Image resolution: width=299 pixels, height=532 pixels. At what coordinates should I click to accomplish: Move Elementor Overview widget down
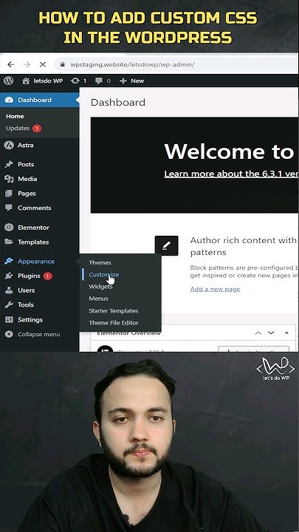coord(271,332)
